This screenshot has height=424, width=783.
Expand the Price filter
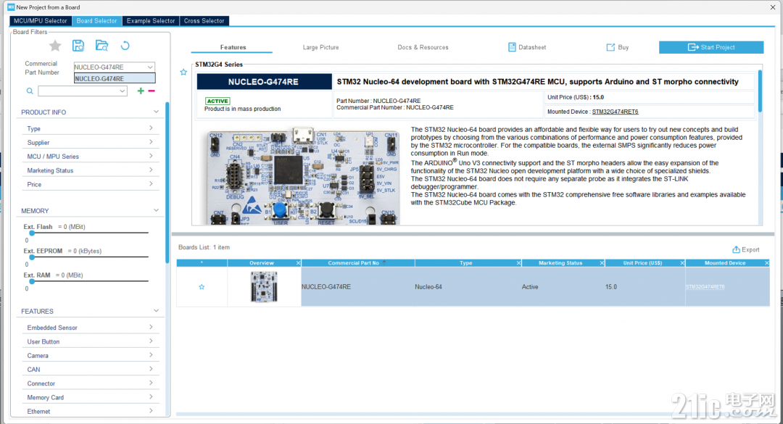151,184
